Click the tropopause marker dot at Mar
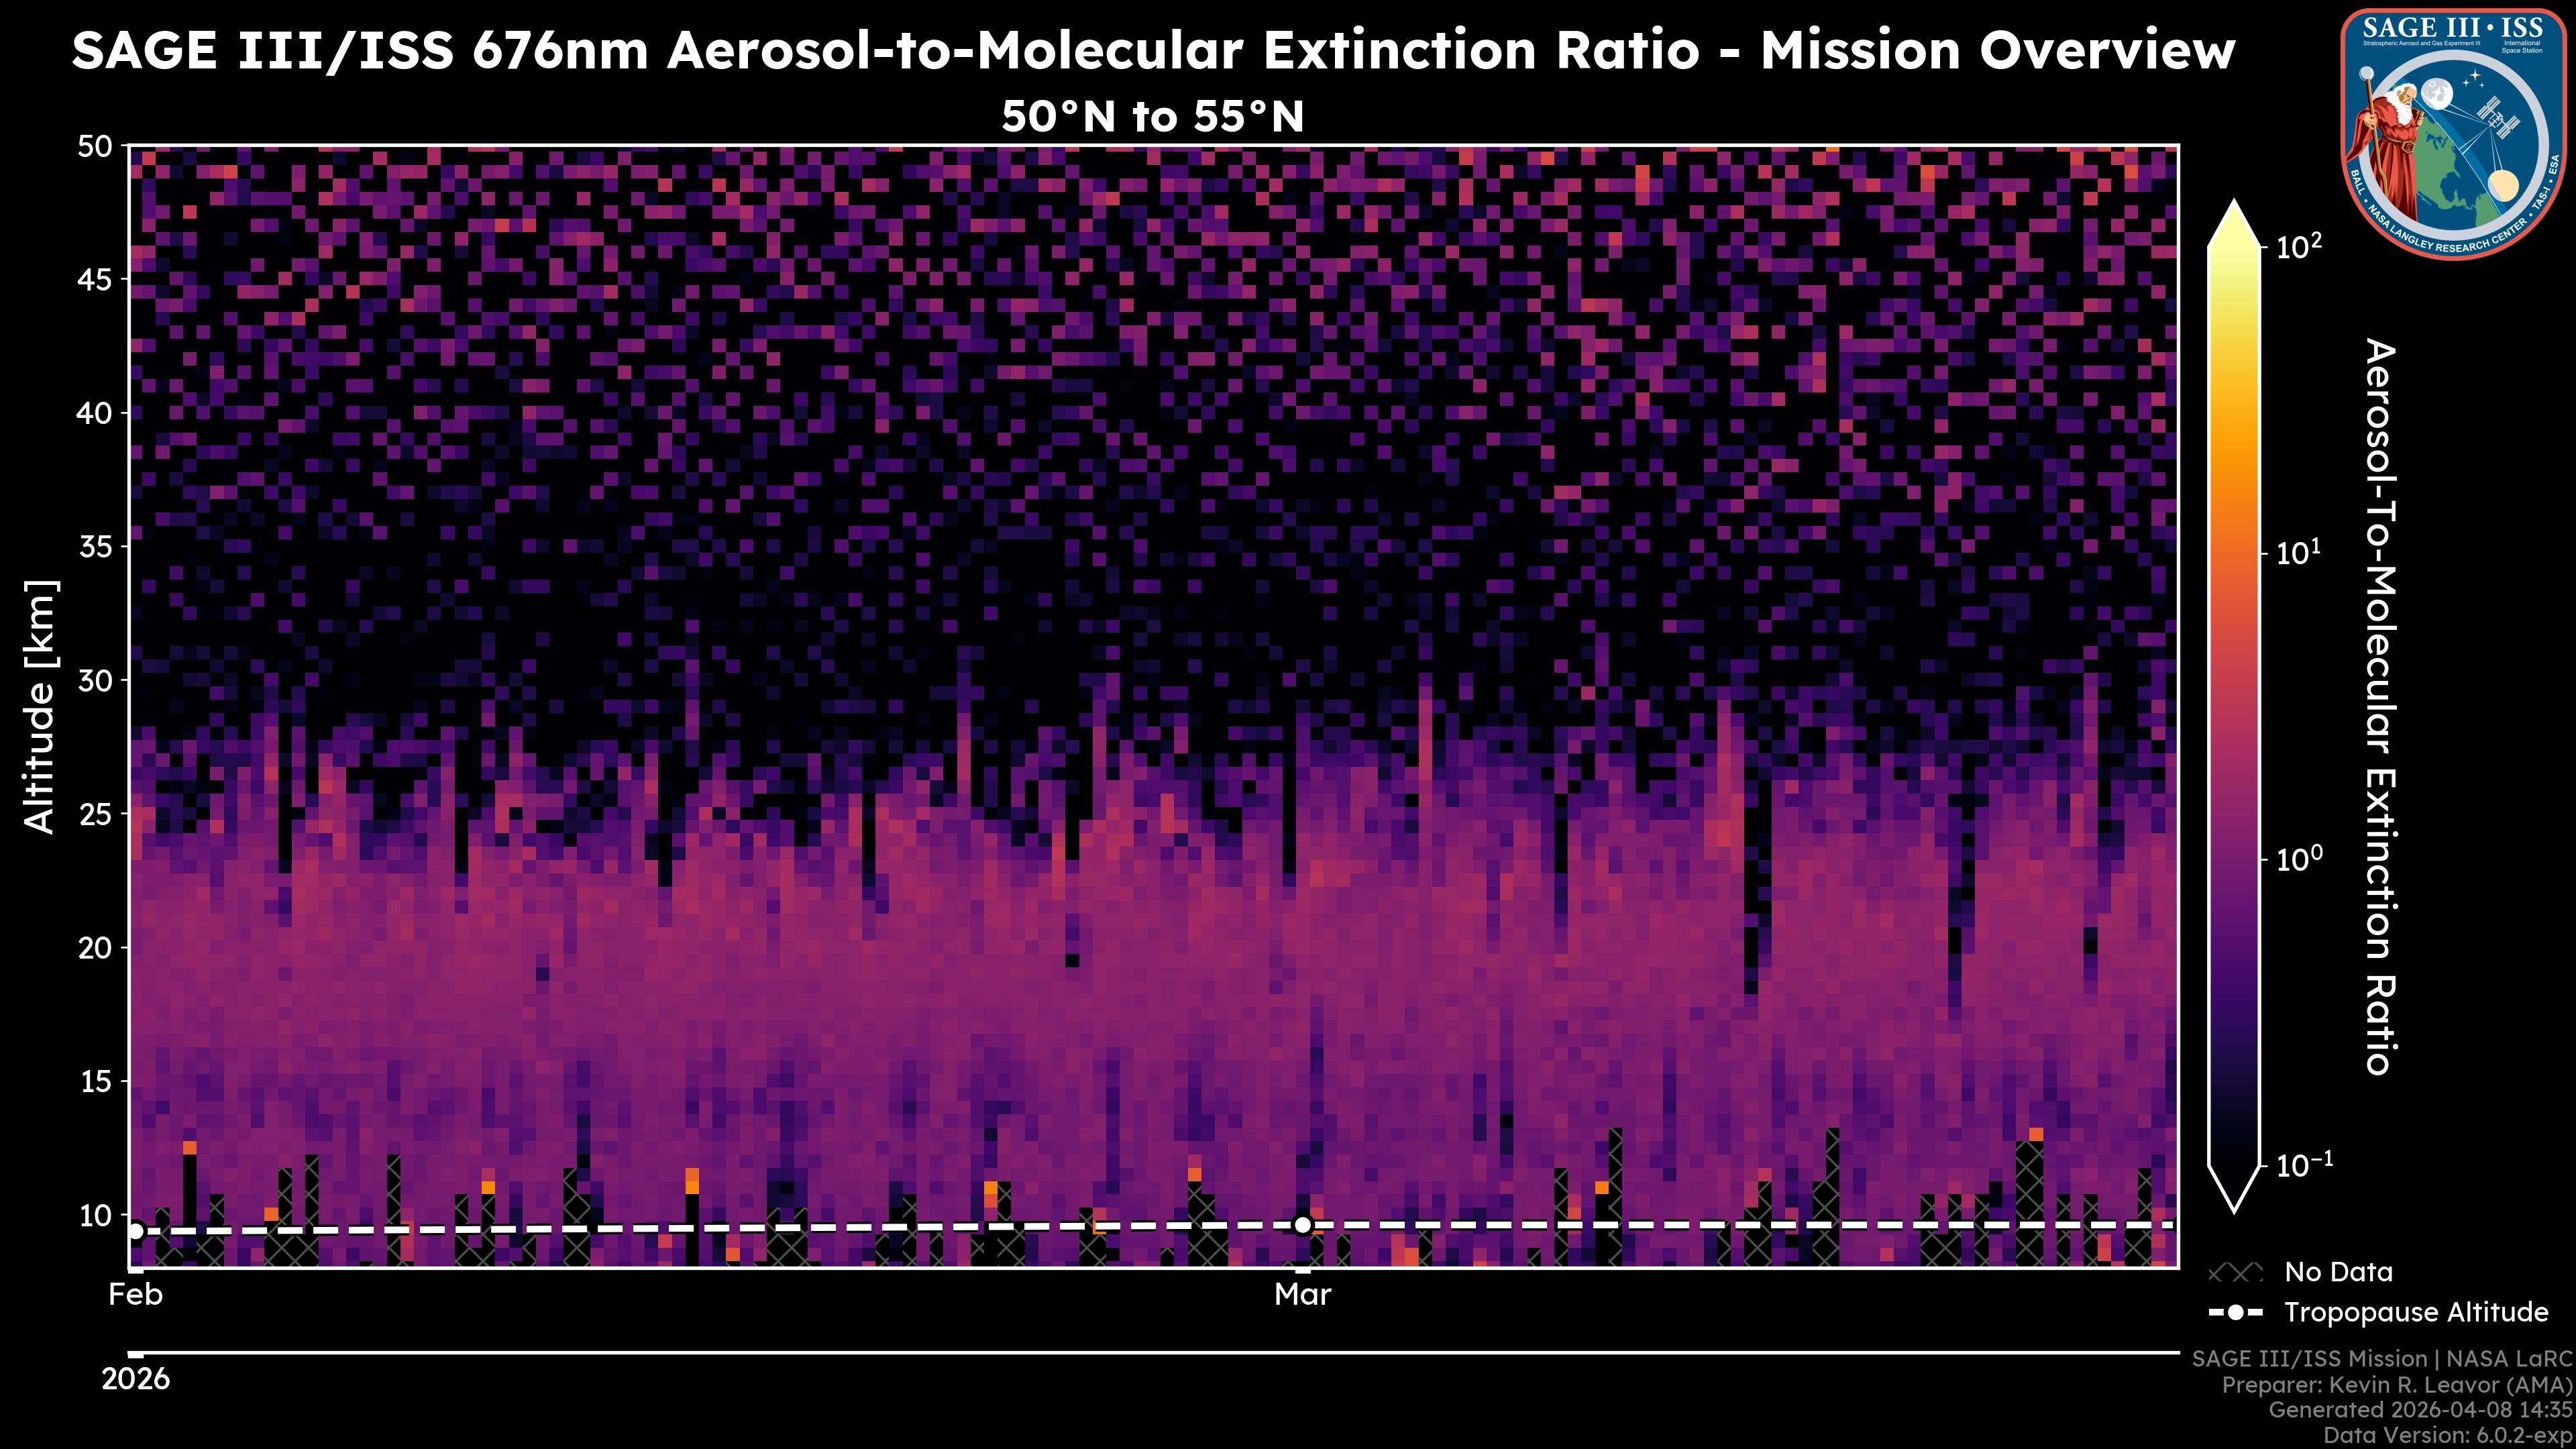This screenshot has height=1449, width=2576. coord(1302,1225)
